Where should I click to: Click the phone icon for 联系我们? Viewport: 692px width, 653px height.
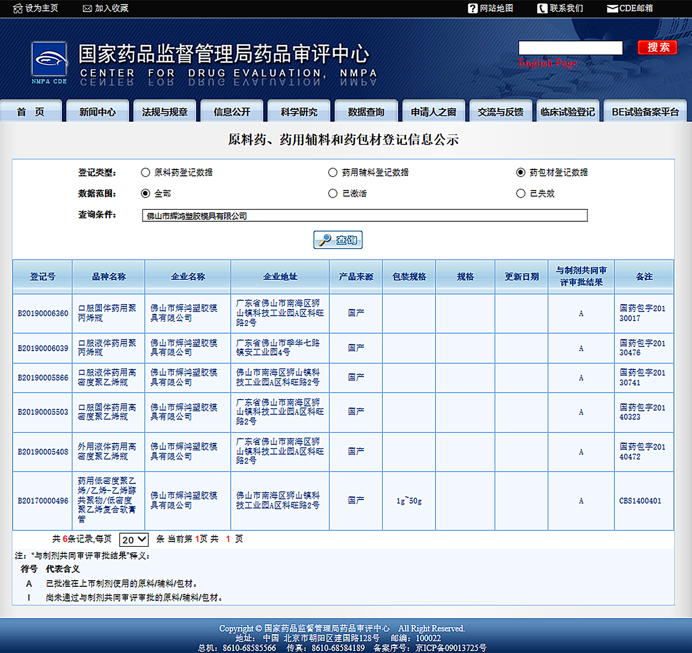click(542, 8)
